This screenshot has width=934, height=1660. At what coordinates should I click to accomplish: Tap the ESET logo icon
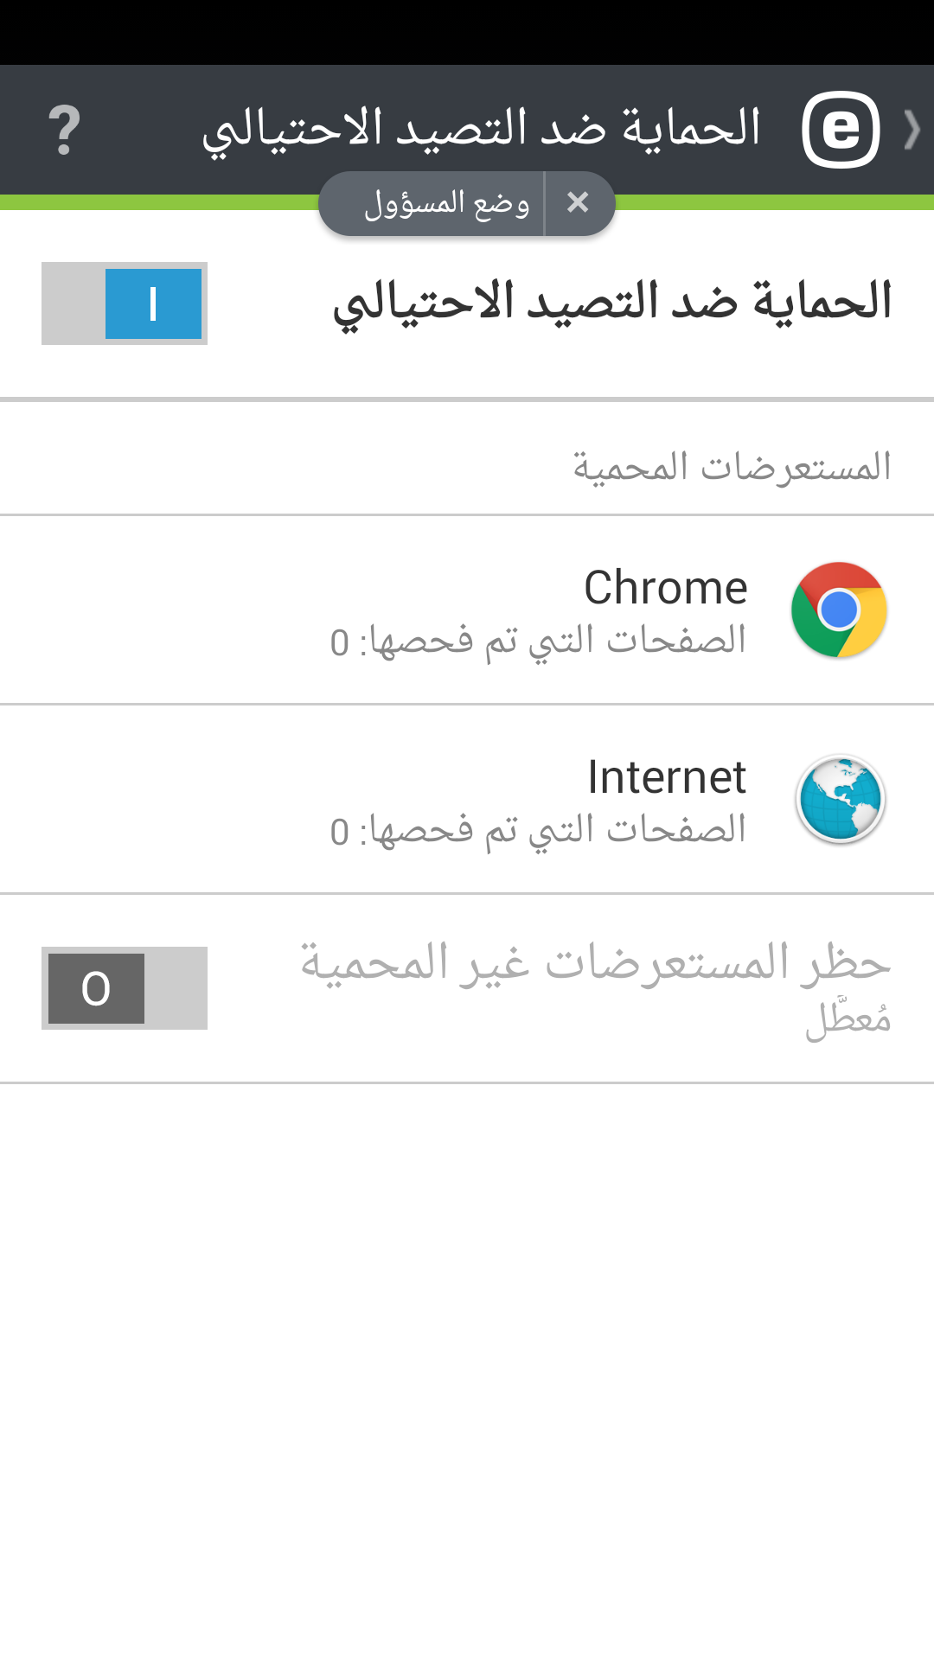tap(841, 130)
